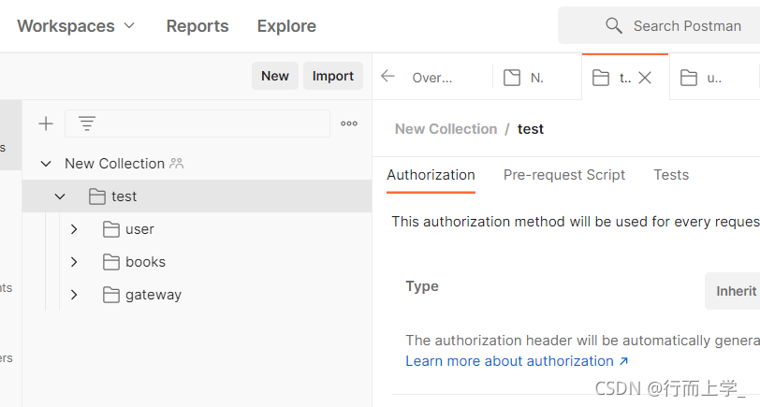The height and width of the screenshot is (407, 760).
Task: Click the user folder icon
Action: click(x=111, y=229)
